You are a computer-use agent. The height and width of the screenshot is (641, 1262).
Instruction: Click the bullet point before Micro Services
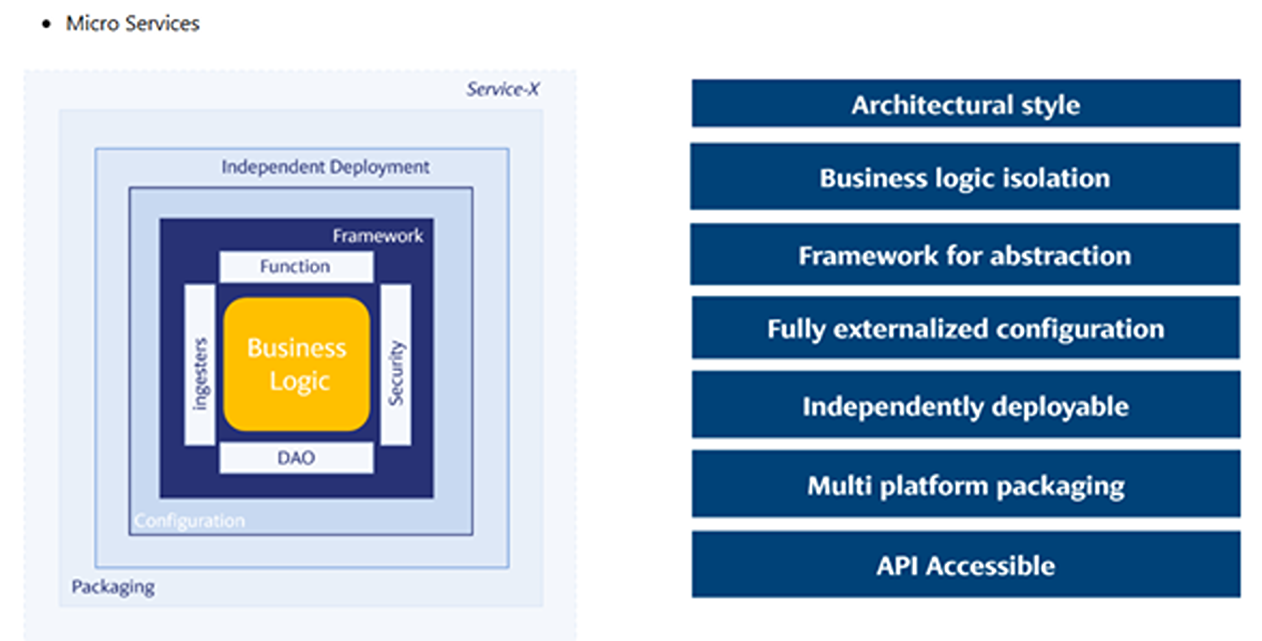click(x=46, y=24)
